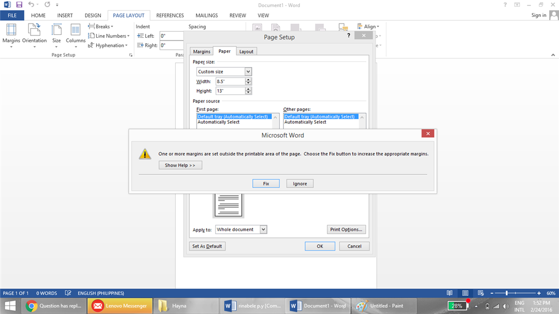Open the Columns menu
The height and width of the screenshot is (314, 559).
pos(75,35)
